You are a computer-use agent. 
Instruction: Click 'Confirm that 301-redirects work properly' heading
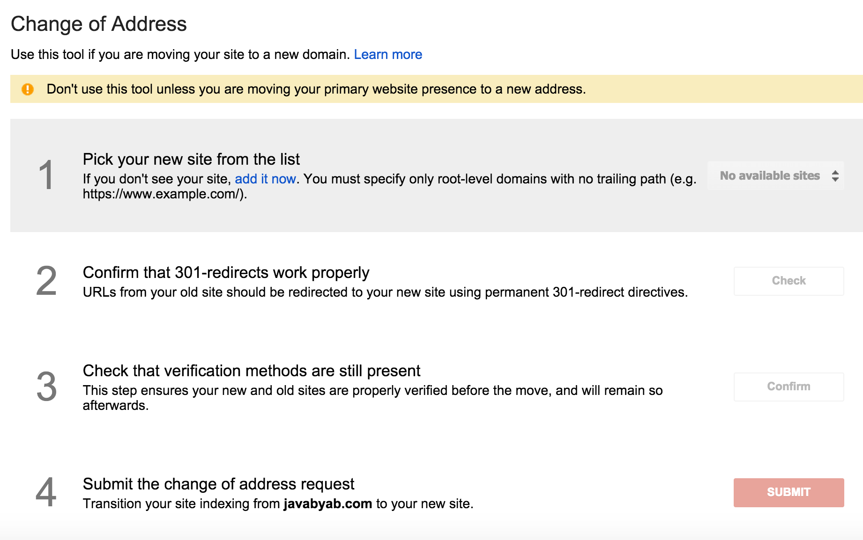226,272
